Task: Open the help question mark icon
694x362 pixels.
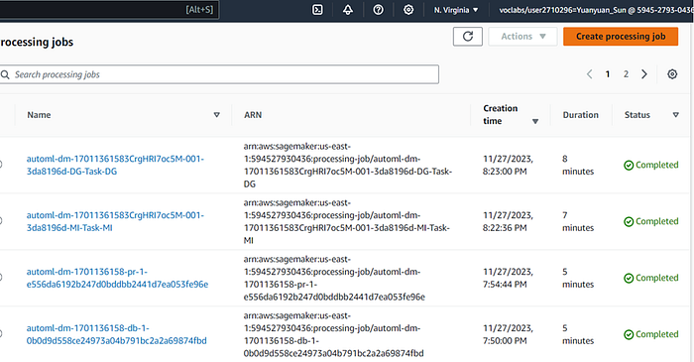Action: [378, 10]
